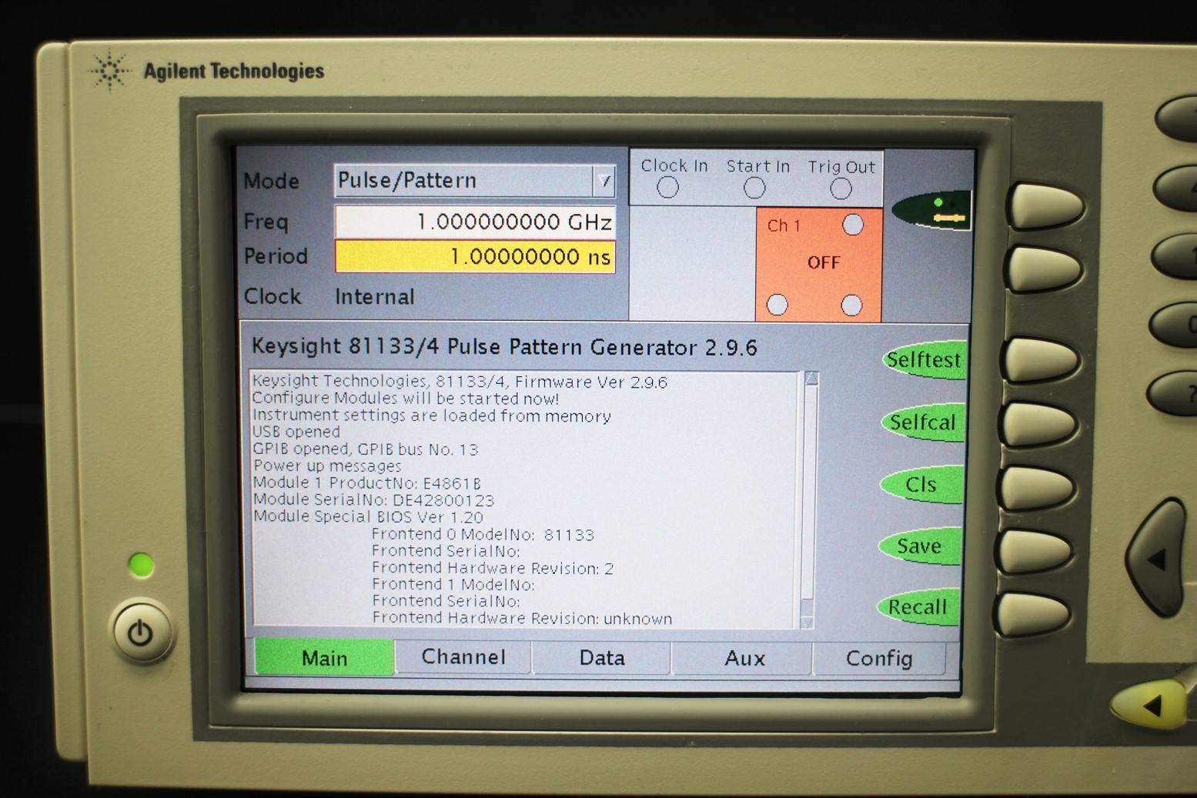This screenshot has width=1197, height=798.
Task: Click the 'Agilent Technologies' brand text
Action: (x=234, y=71)
